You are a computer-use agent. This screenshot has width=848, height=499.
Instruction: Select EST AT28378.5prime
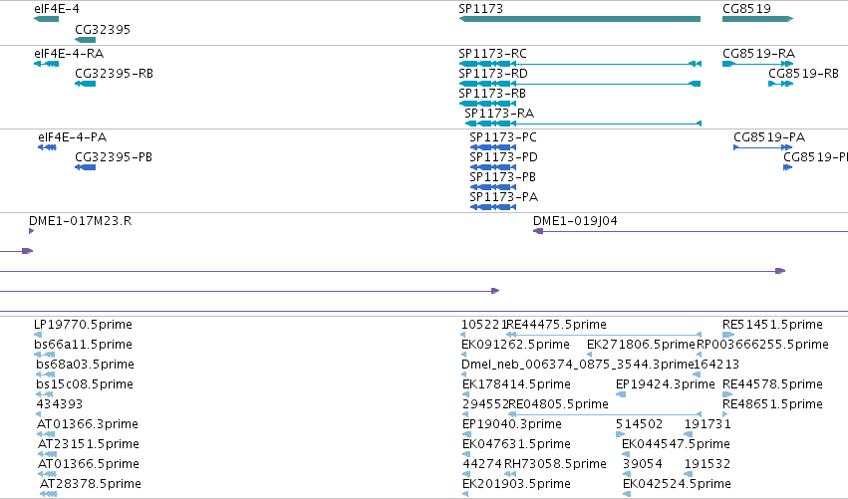click(x=91, y=484)
